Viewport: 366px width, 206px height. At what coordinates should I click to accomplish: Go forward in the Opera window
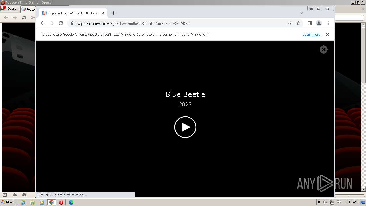point(15,18)
